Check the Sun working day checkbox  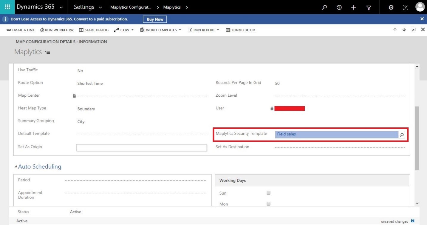tap(268, 193)
